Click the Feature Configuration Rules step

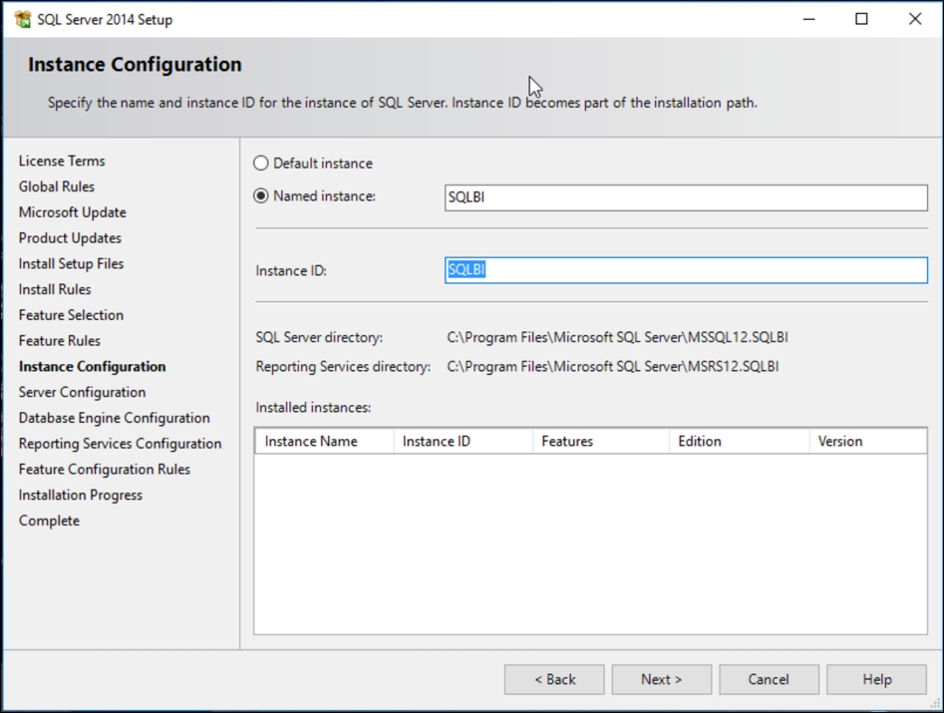pos(104,469)
